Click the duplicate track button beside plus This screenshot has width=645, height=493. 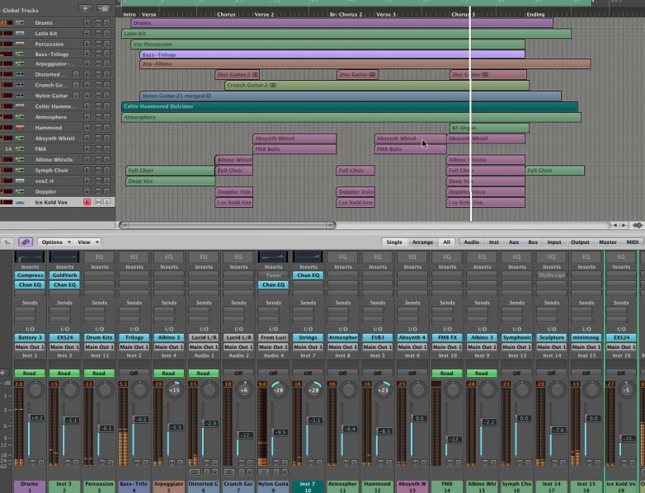[103, 8]
